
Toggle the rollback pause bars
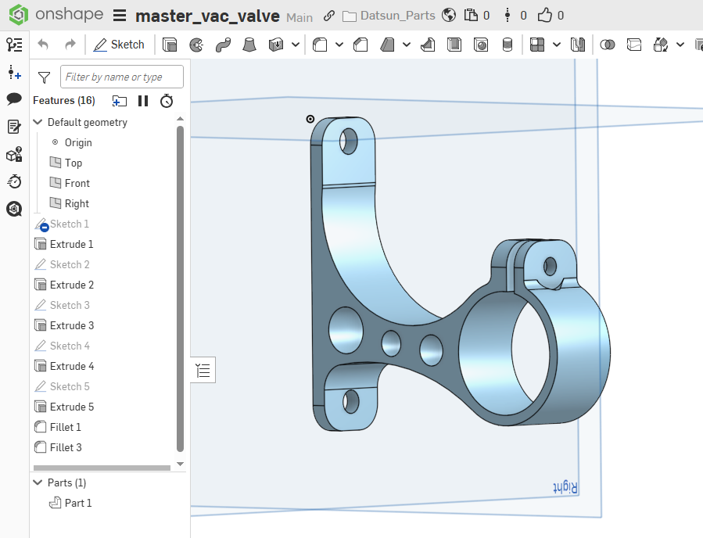[x=143, y=101]
